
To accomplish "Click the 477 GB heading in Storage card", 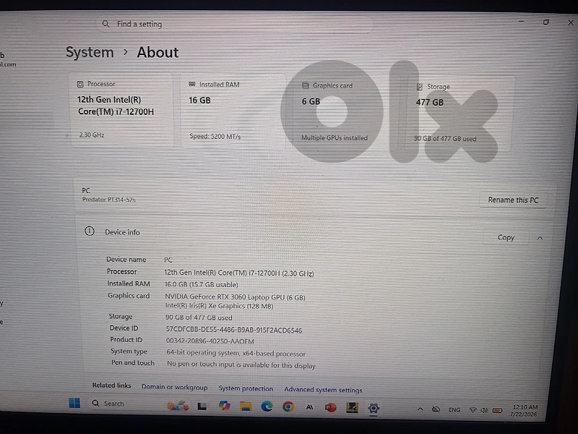I will coord(429,102).
